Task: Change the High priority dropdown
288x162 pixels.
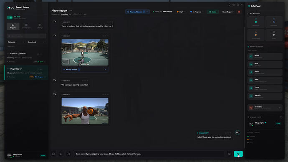Action: (x=181, y=12)
